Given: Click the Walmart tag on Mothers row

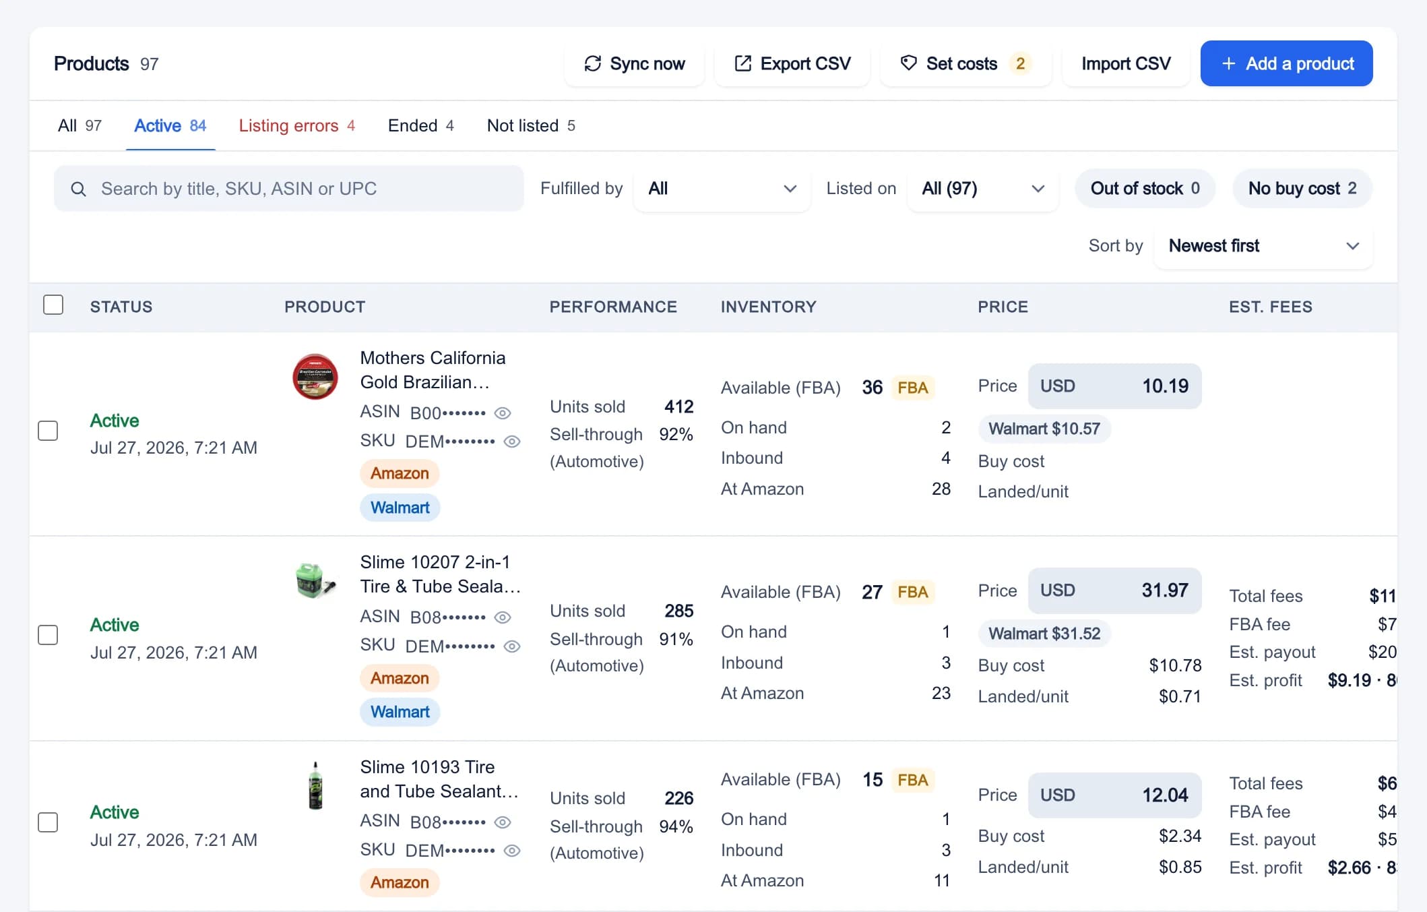Looking at the screenshot, I should (x=400, y=508).
